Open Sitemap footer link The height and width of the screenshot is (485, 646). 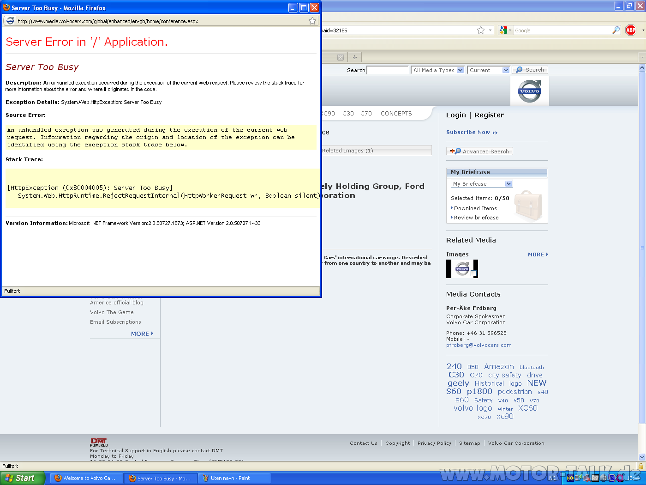tap(469, 443)
